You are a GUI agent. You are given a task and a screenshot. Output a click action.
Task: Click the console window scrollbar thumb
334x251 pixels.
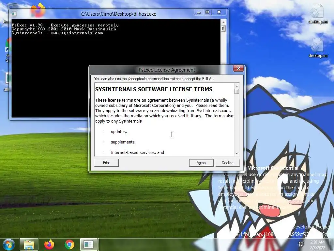click(x=223, y=28)
